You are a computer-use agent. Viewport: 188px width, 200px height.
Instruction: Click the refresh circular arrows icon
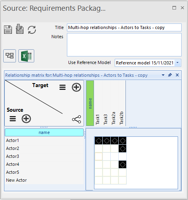[x=32, y=30]
